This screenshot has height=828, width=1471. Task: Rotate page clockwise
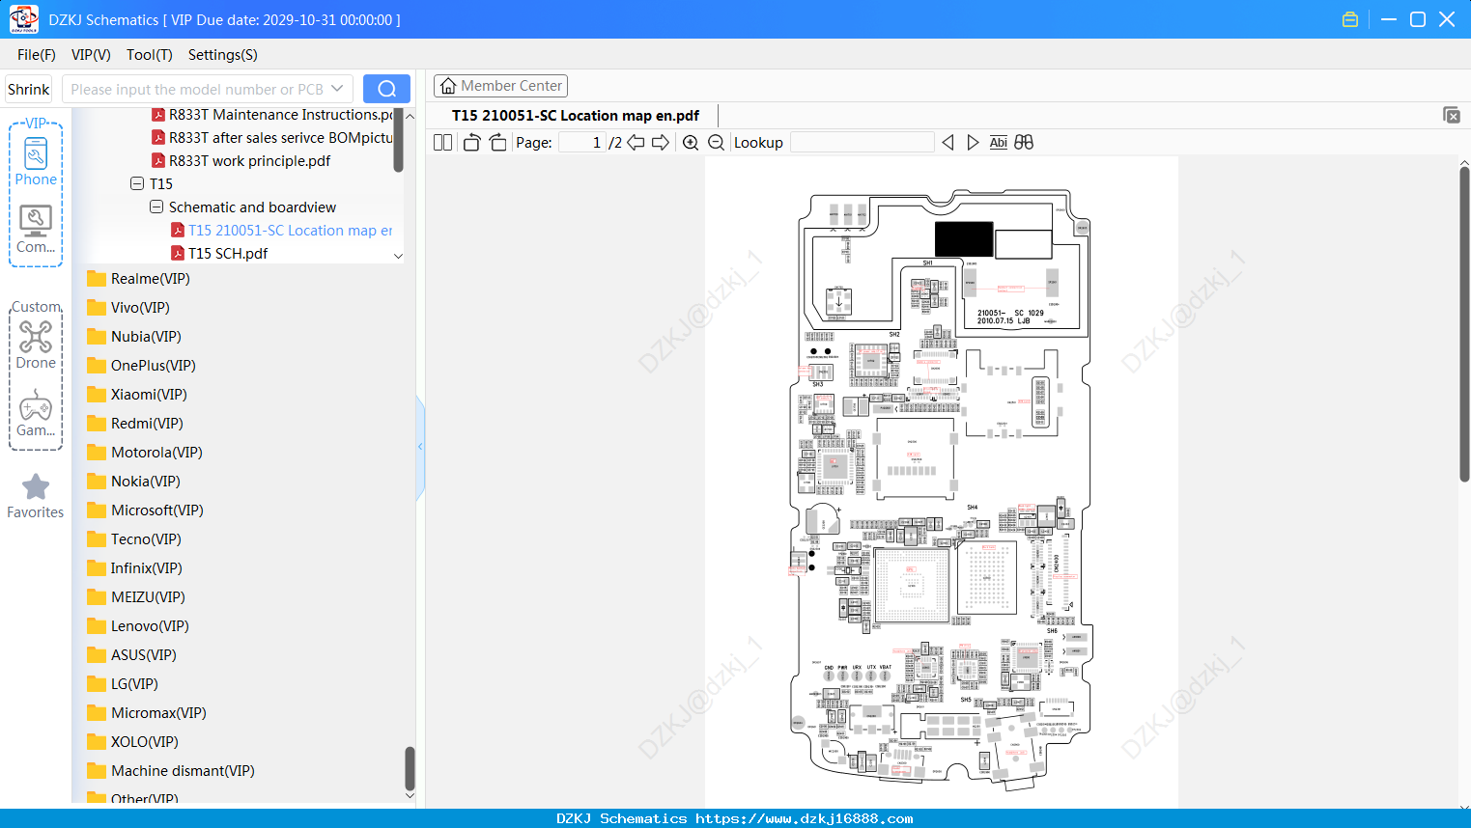tap(497, 143)
